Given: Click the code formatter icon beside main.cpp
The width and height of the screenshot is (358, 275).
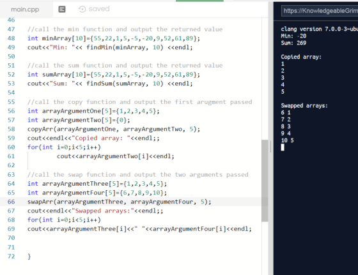Looking at the screenshot, I should (62, 9).
